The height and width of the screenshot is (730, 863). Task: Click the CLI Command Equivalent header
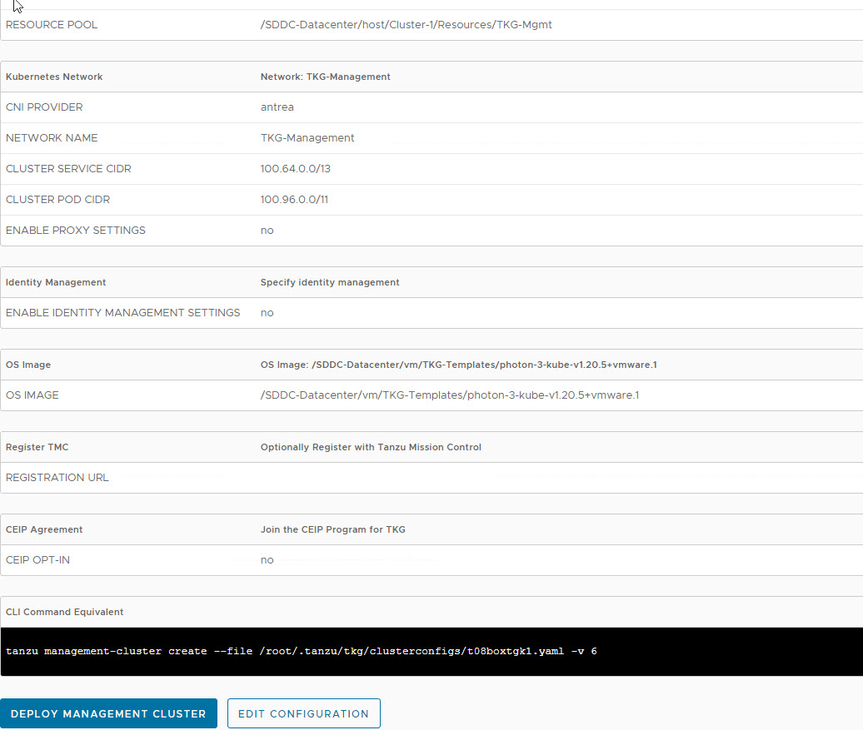(64, 613)
